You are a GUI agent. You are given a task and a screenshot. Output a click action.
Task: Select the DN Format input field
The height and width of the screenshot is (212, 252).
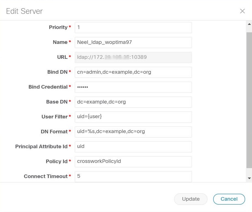(133, 132)
